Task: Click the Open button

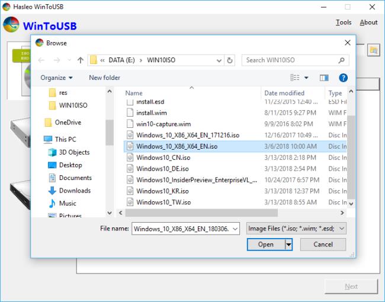Action: click(x=266, y=245)
